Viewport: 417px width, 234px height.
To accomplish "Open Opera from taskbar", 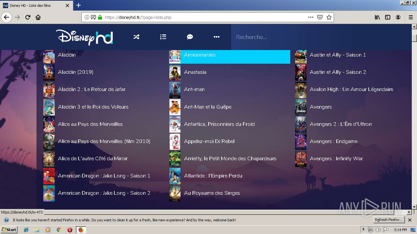I will (70, 230).
